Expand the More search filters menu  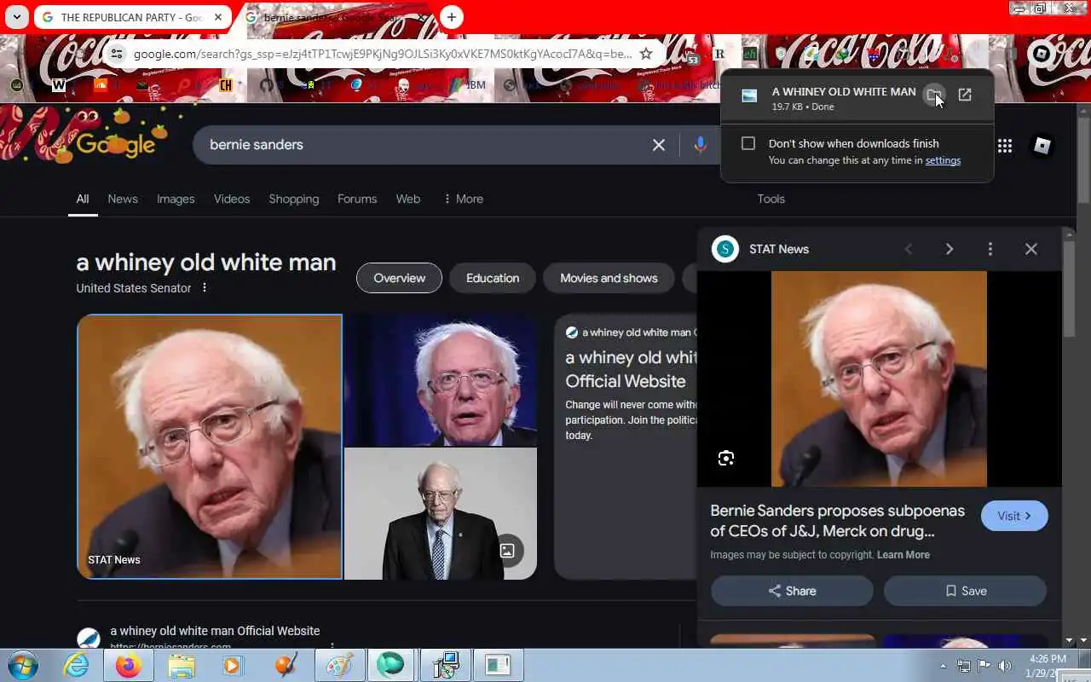click(x=463, y=199)
